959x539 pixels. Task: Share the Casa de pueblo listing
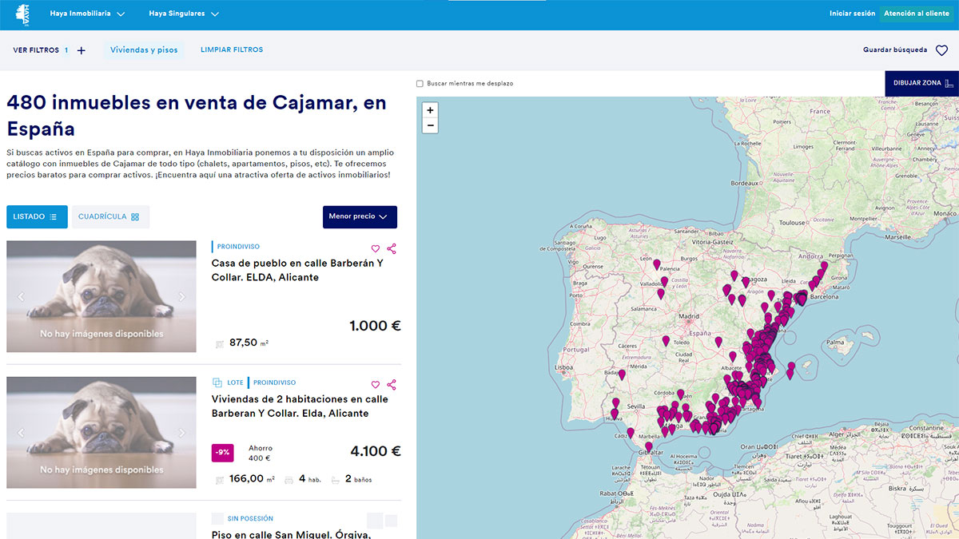(392, 248)
